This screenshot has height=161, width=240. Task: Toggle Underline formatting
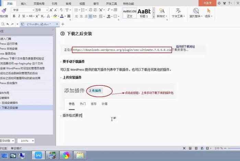click(x=24, y=16)
